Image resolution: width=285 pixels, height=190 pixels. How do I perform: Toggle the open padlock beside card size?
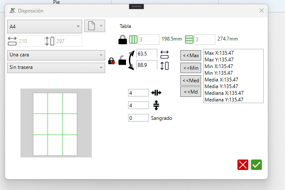(x=122, y=60)
